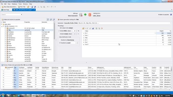
Task: Click the NULL values percentage spinner
Action: pyautogui.click(x=76, y=31)
